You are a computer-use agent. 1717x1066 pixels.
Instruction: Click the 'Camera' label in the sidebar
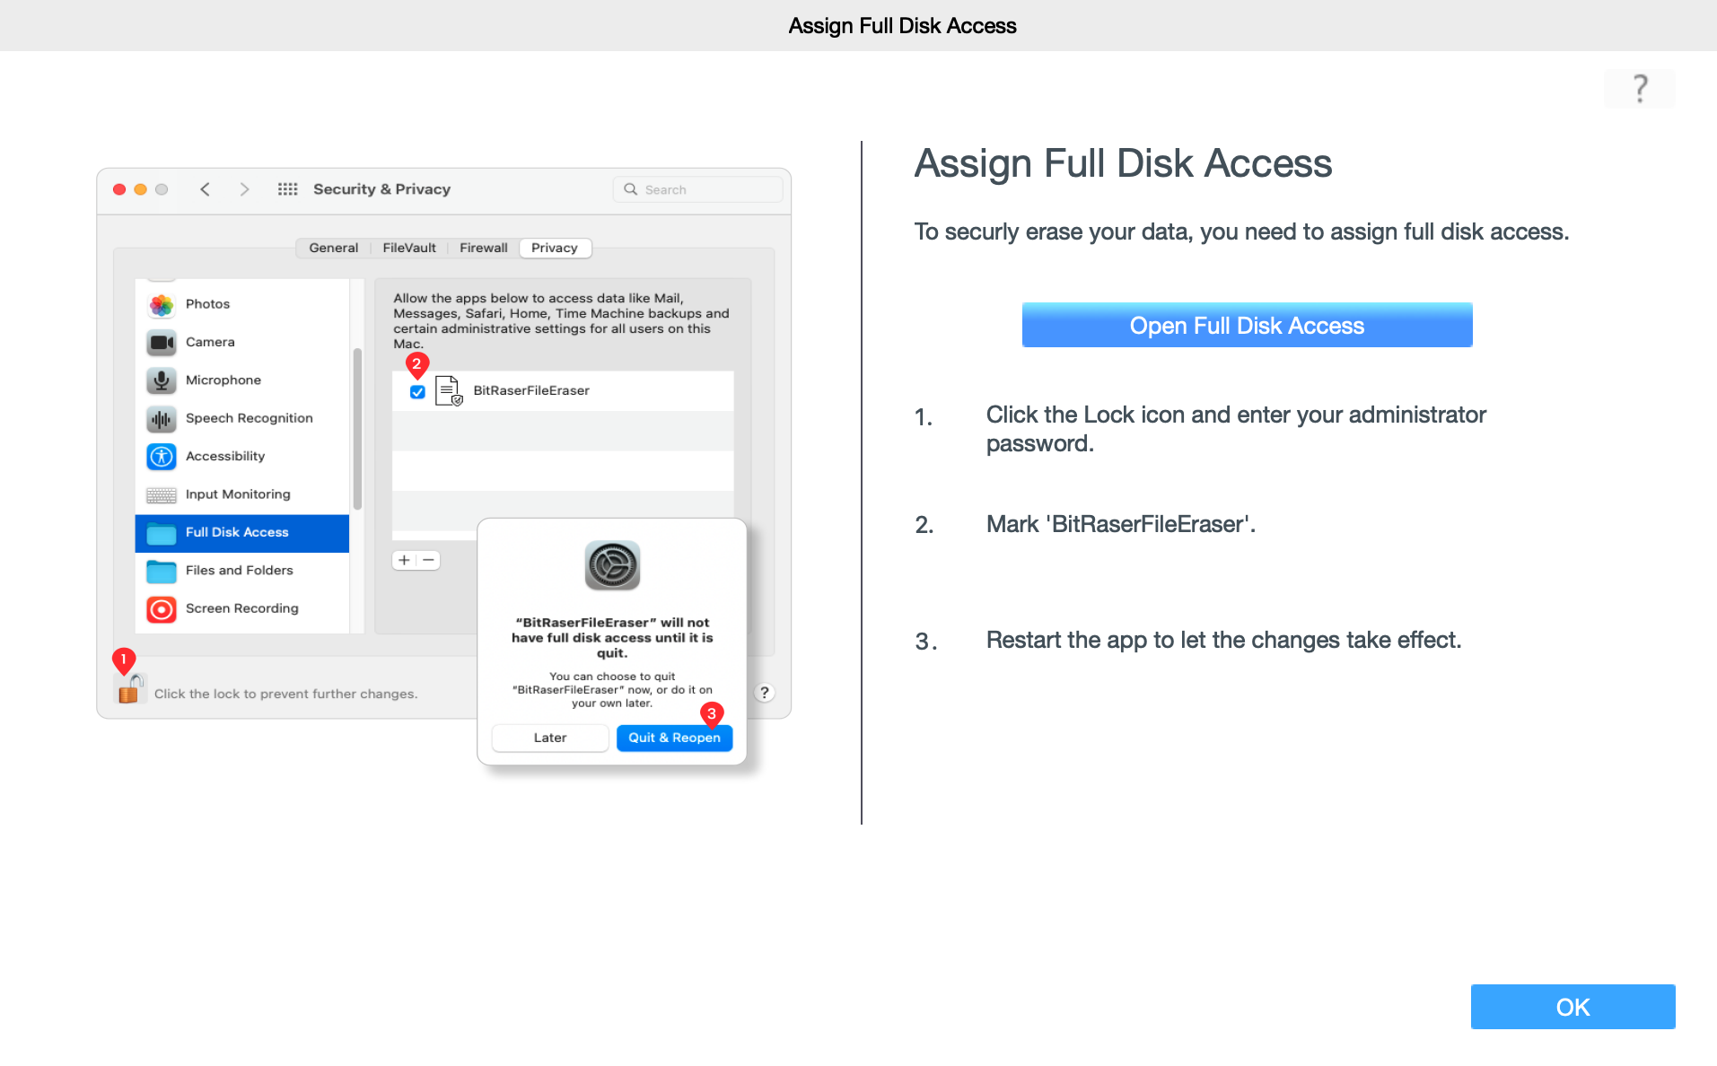tap(210, 342)
